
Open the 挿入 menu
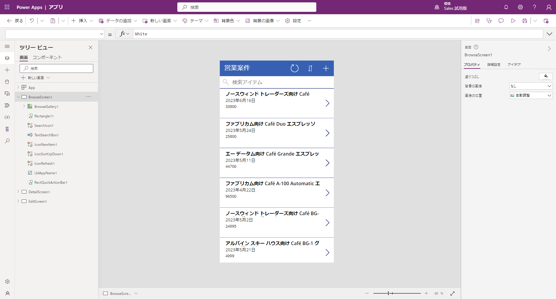click(x=82, y=21)
